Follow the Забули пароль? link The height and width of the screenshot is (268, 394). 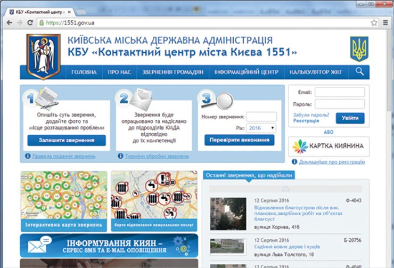point(311,115)
